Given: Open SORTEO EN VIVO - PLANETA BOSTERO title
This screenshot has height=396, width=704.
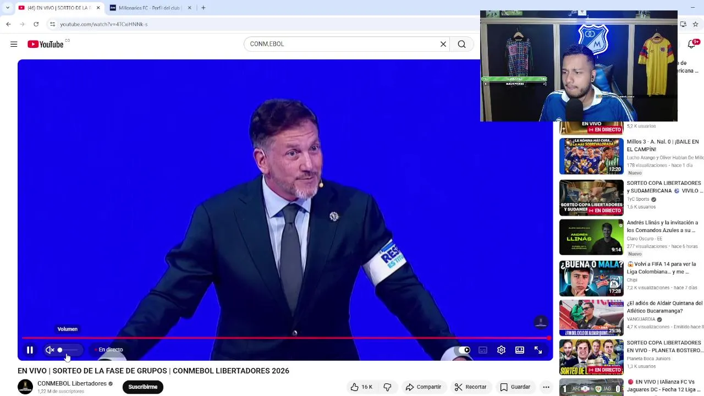Looking at the screenshot, I should click(664, 346).
